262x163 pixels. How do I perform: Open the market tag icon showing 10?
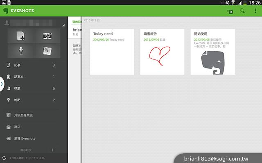230,11
